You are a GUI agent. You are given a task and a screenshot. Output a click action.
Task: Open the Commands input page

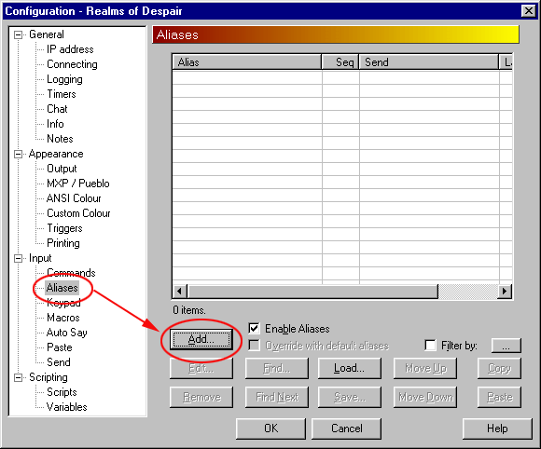[71, 273]
